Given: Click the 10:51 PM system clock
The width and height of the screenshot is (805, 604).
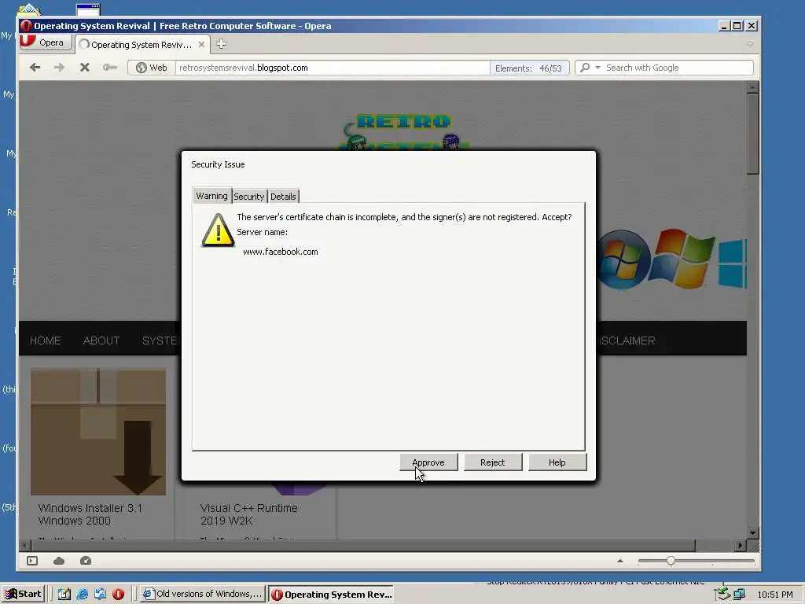Looking at the screenshot, I should (775, 595).
